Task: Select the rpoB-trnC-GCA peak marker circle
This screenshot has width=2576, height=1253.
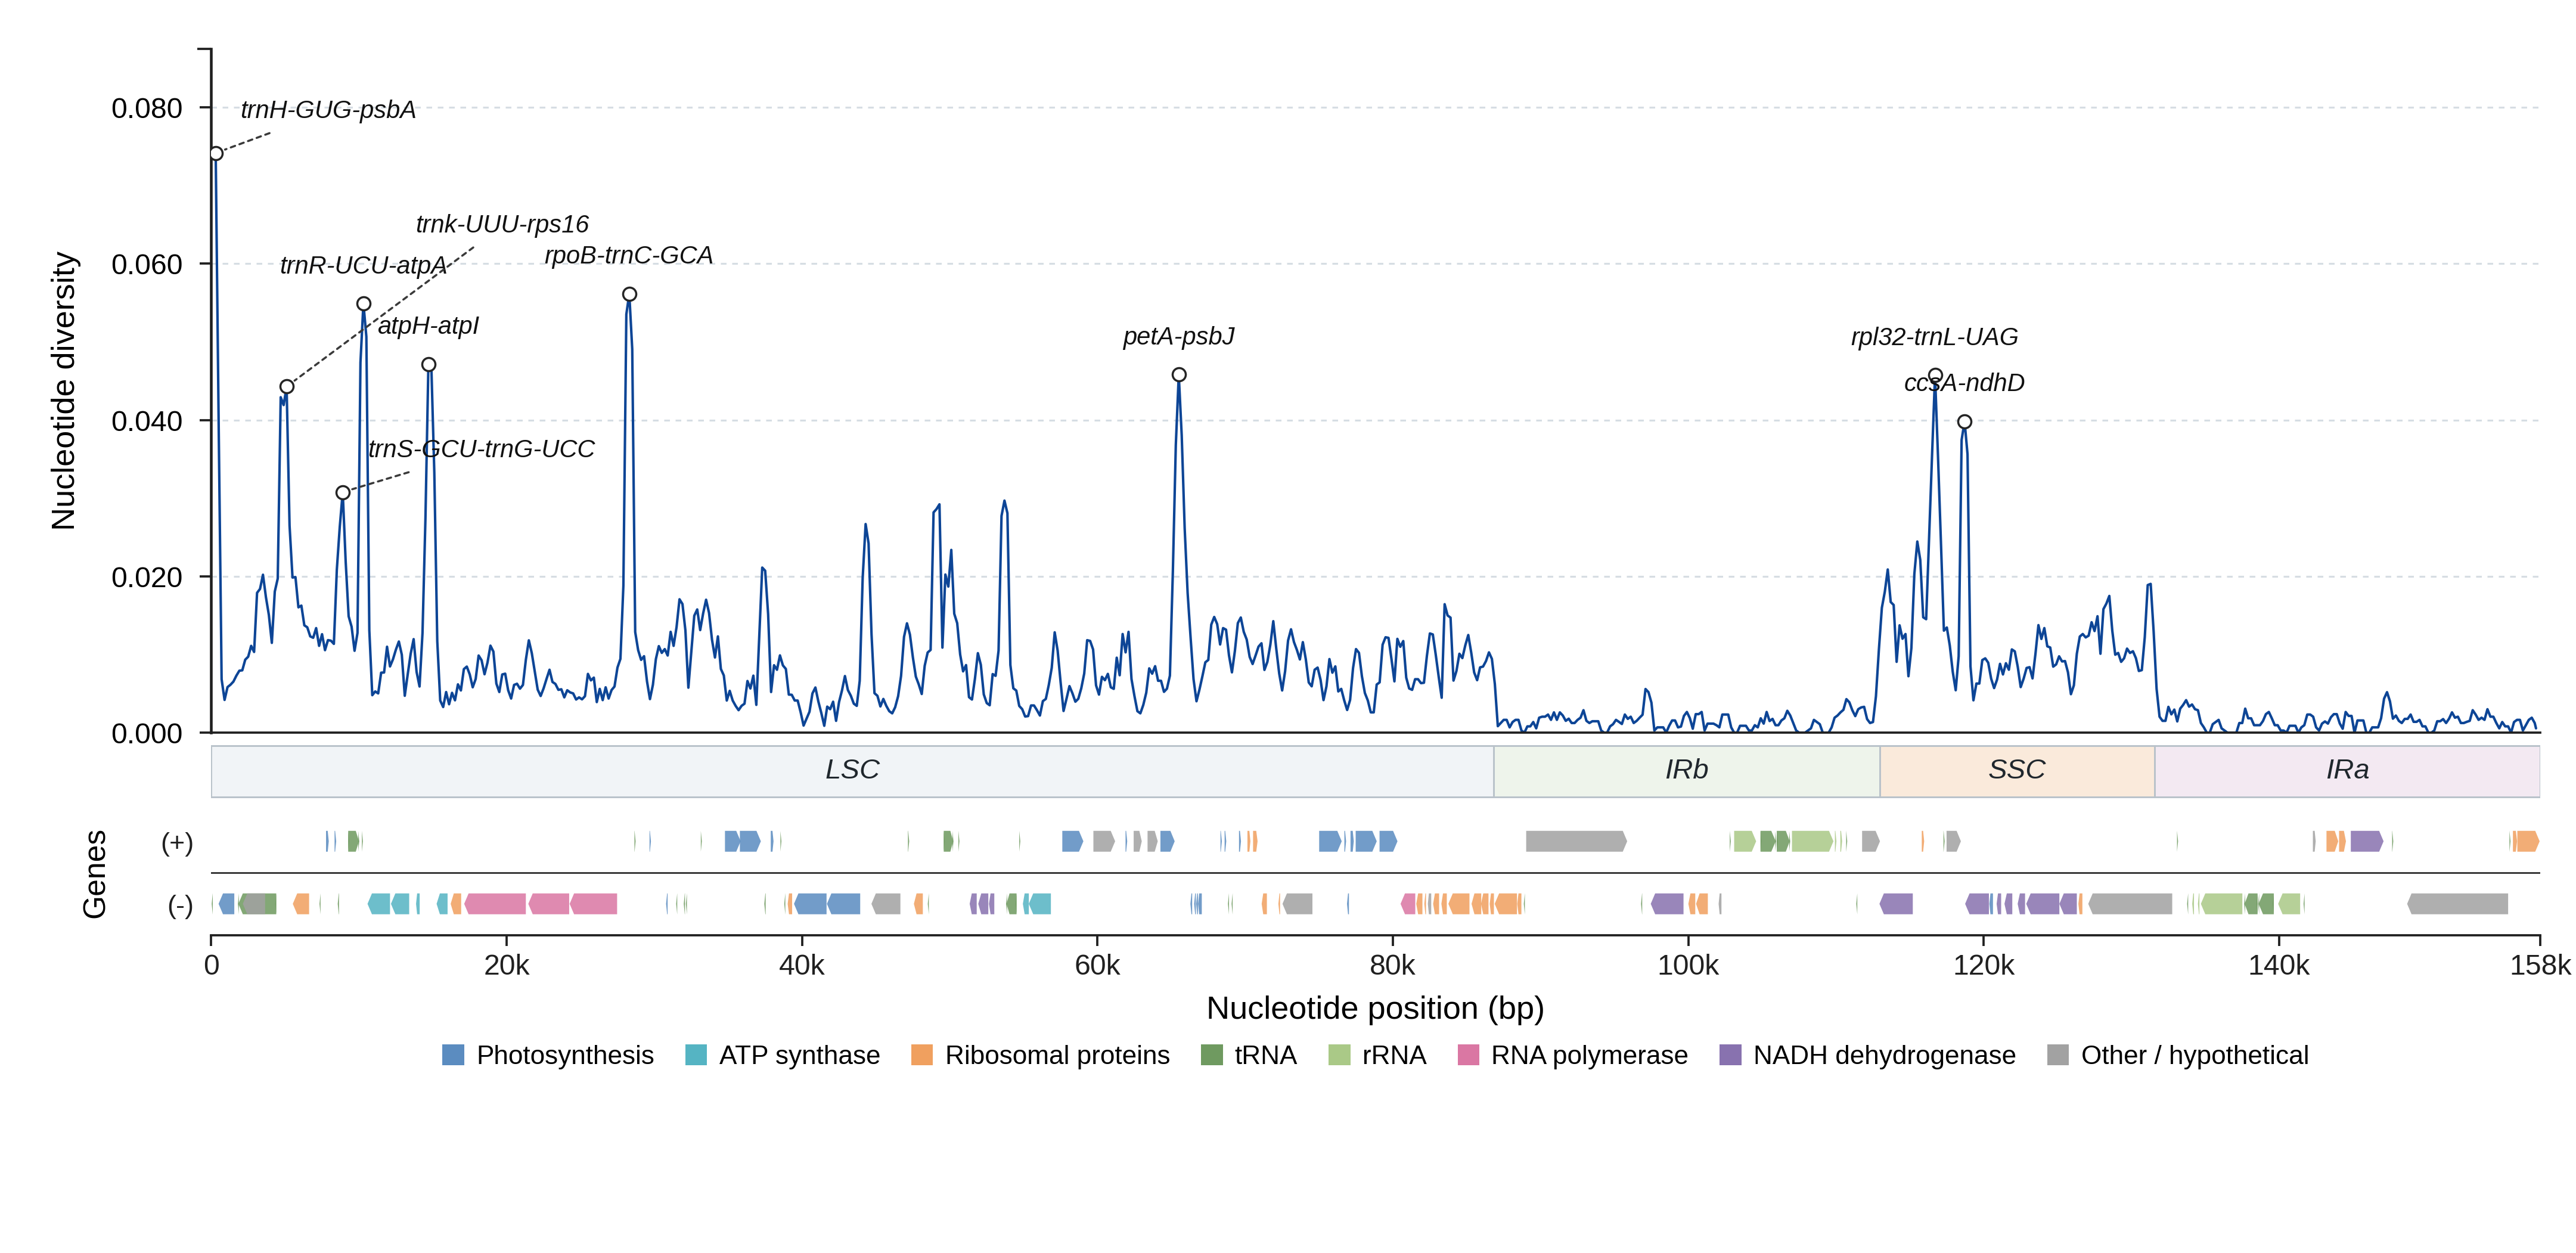Action: click(629, 295)
